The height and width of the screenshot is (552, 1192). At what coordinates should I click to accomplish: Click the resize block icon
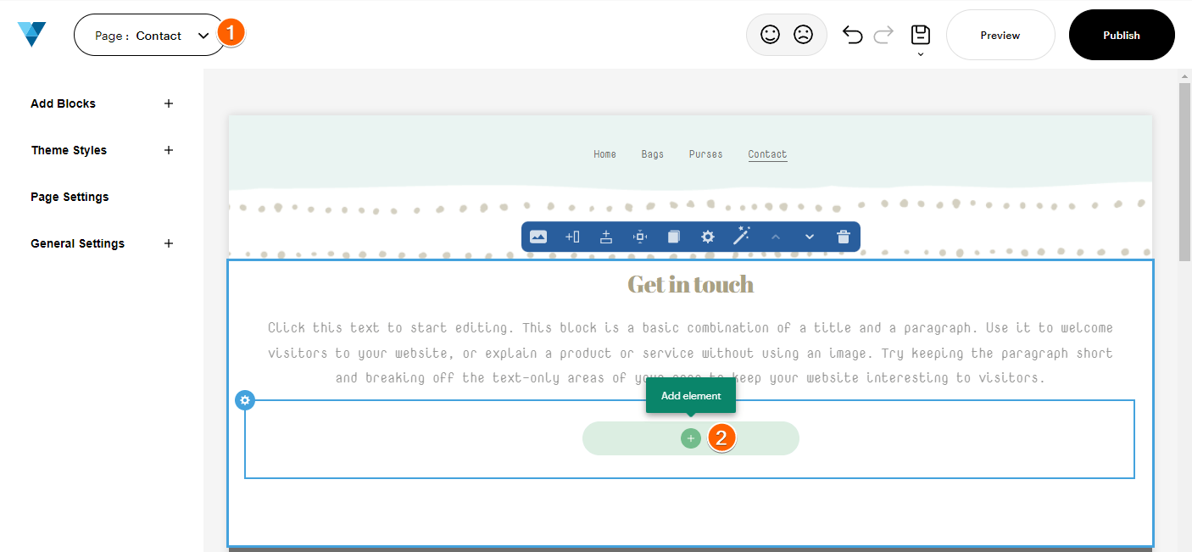click(x=640, y=237)
